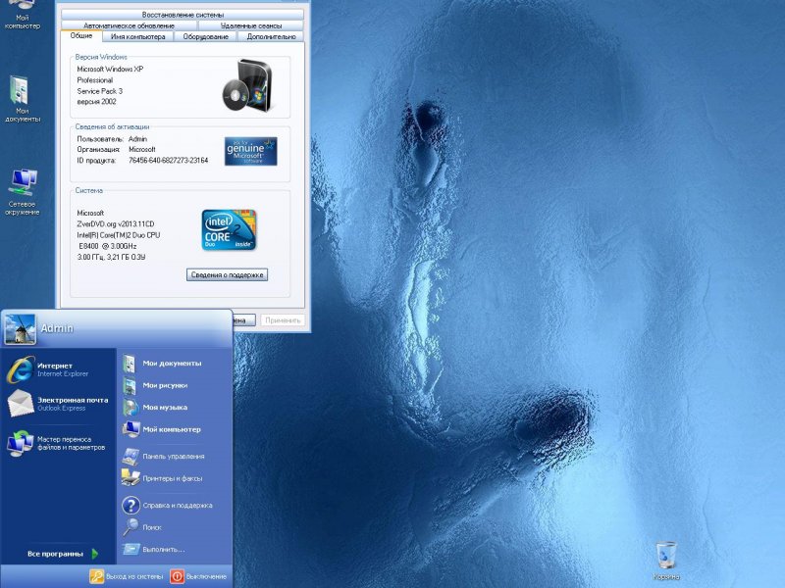This screenshot has width=785, height=588.
Task: Open Панель управления from Start menu
Action: click(163, 457)
